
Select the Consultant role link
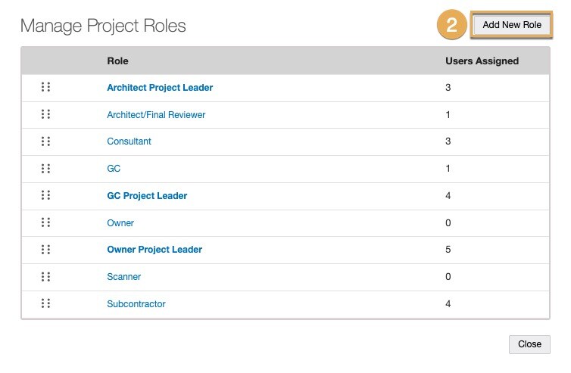tap(129, 141)
